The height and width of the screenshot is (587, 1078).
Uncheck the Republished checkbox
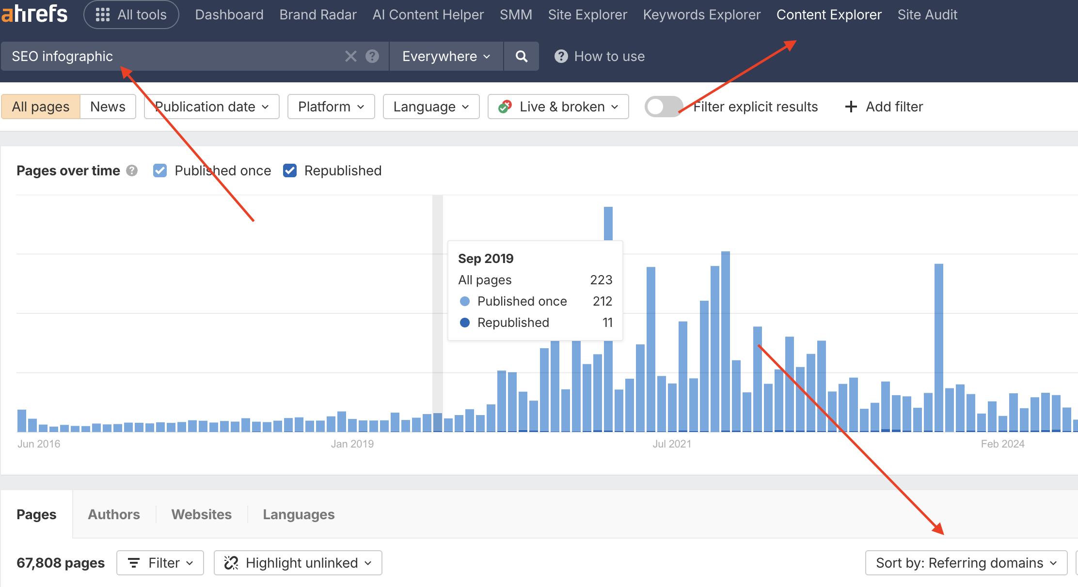point(290,170)
